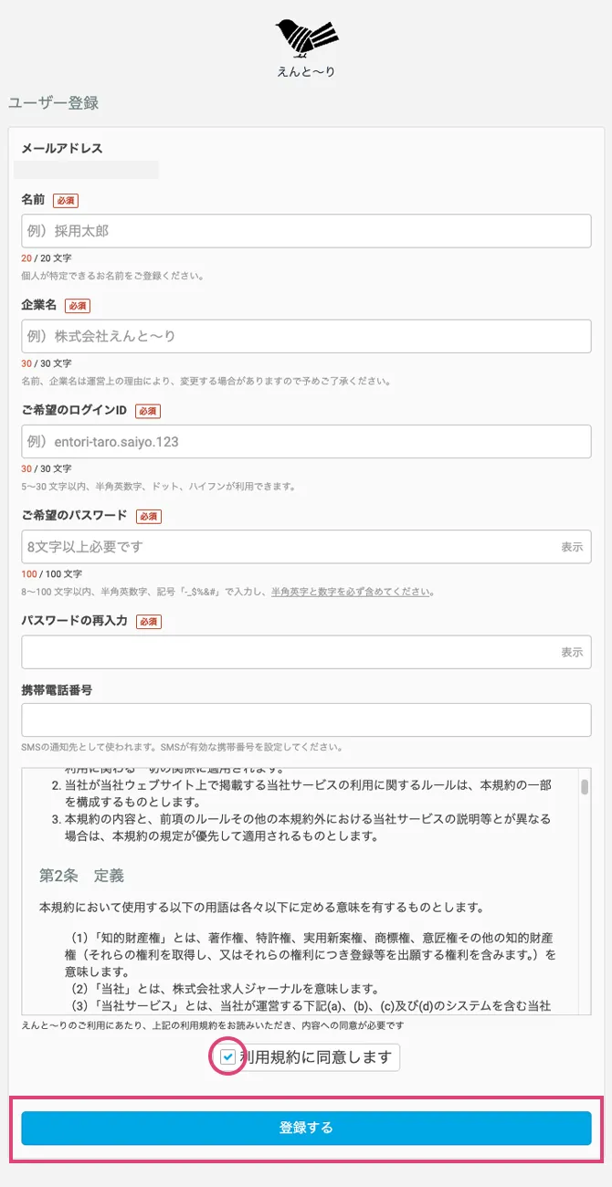Toggle 表示 in the パスワードの再入力 field

pos(572,652)
